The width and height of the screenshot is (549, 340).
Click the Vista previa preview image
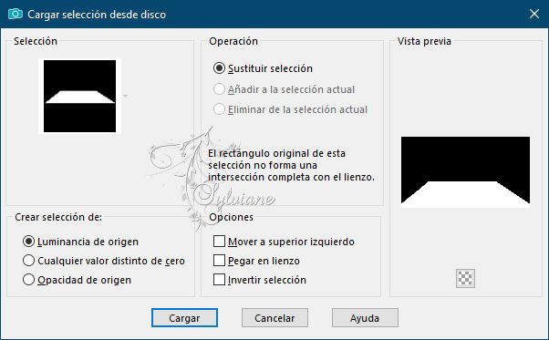point(465,172)
